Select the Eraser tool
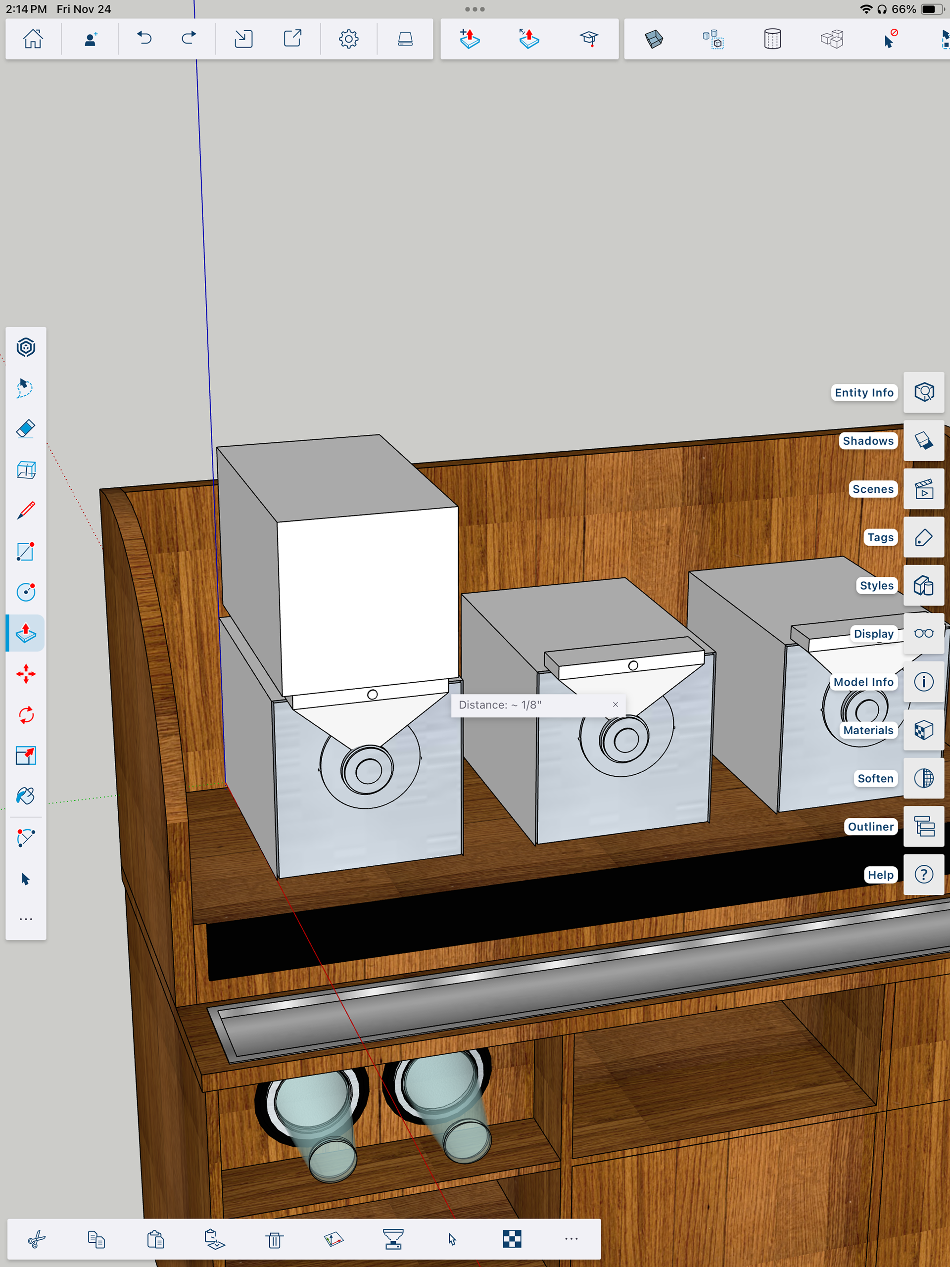This screenshot has height=1267, width=950. click(x=26, y=428)
